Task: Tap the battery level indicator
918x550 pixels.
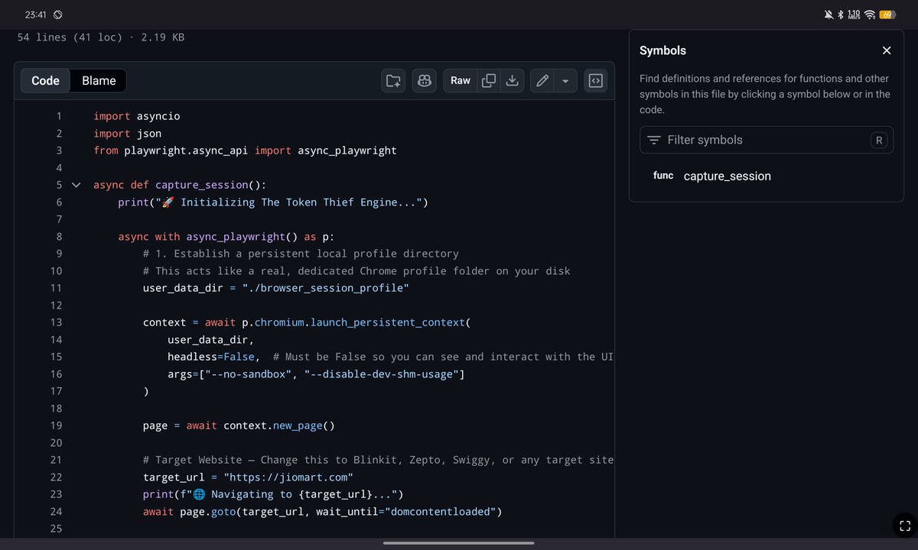Action: click(887, 15)
